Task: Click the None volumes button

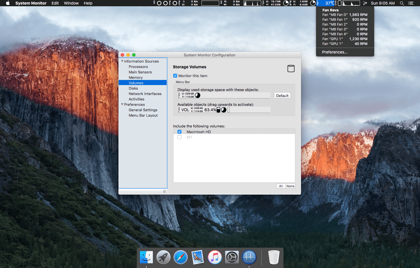Action: tap(290, 186)
